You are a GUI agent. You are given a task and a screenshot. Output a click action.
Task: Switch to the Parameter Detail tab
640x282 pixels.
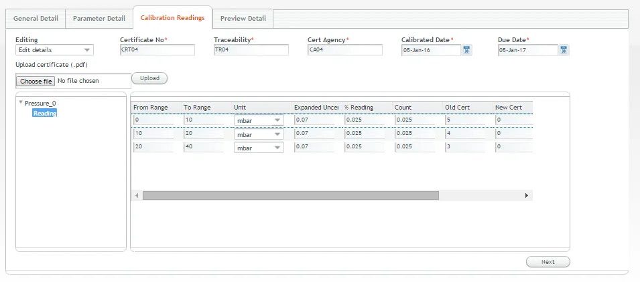(99, 19)
